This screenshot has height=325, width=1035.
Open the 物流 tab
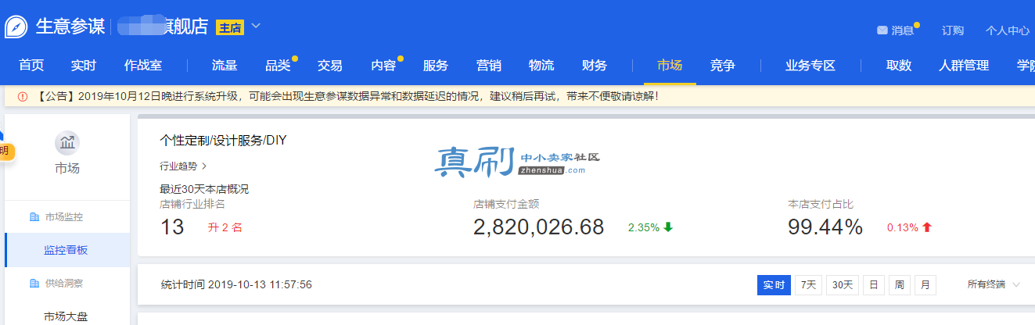(541, 66)
